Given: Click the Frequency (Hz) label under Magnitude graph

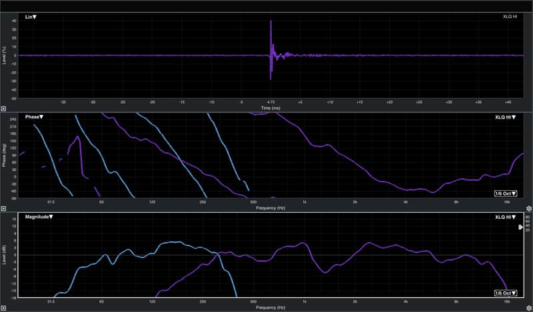Looking at the screenshot, I should (270, 307).
